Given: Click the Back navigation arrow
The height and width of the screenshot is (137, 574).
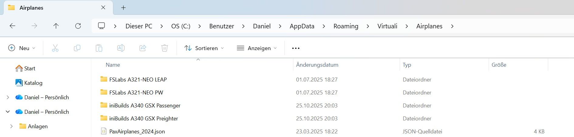Looking at the screenshot, I should click(12, 26).
